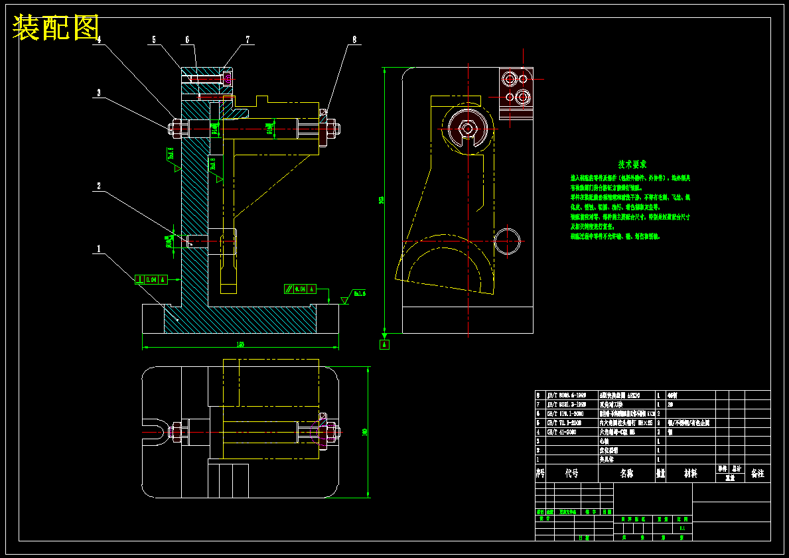Click the datum A symbol box
Image resolution: width=789 pixels, height=558 pixels.
[384, 344]
